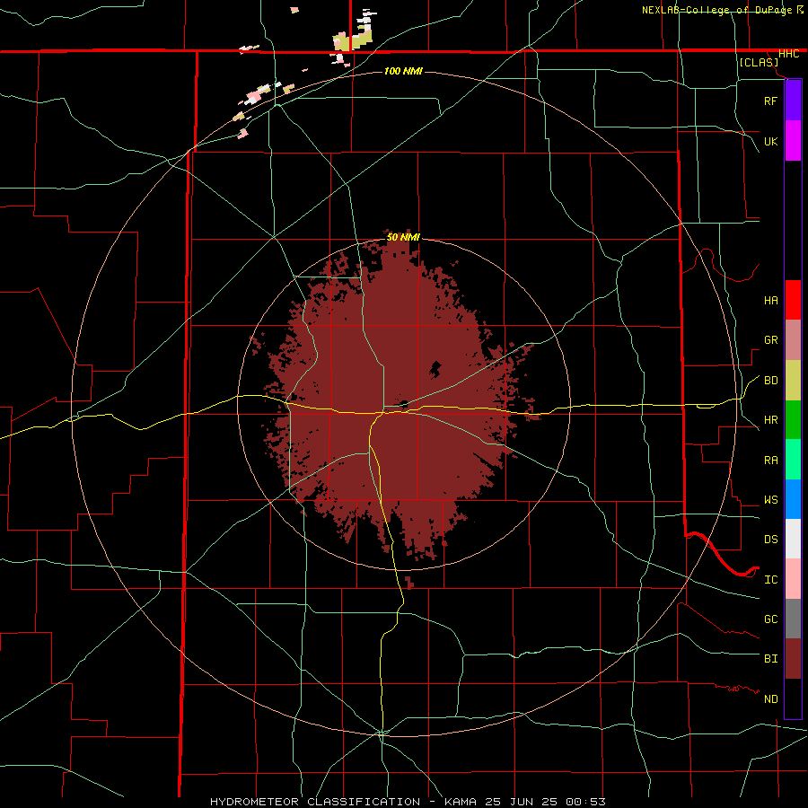Click the DS white legend swatch
The height and width of the screenshot is (808, 808).
tap(793, 539)
